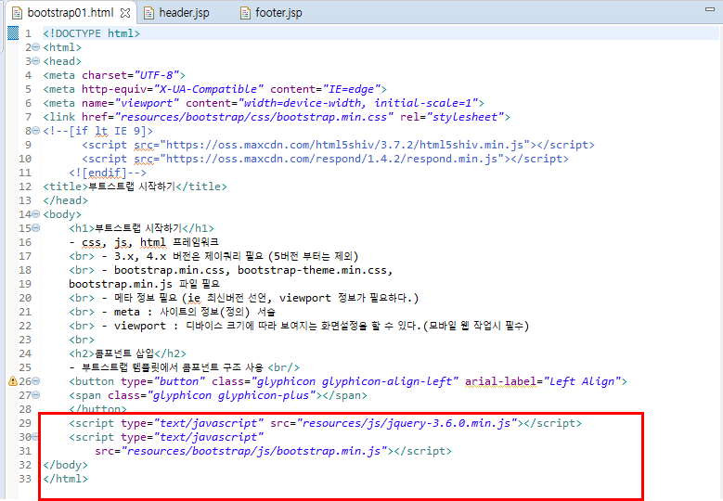Screen dimensions: 723x501
Task: Collapse the body fold on line 14
Action: pyautogui.click(x=36, y=214)
